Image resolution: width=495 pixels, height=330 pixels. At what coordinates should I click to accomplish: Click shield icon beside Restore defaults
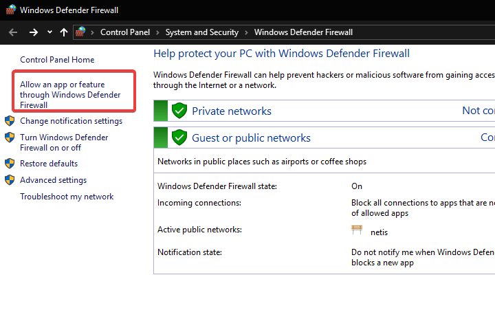pos(10,163)
